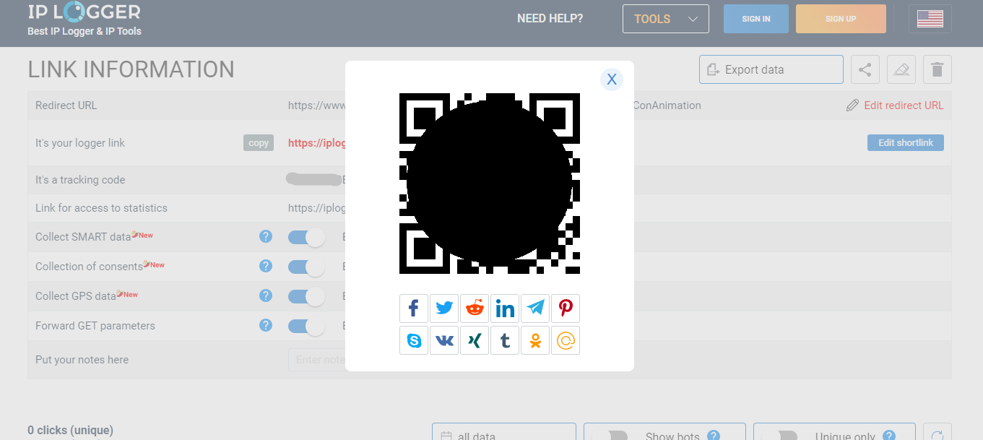983x440 pixels.
Task: Open the all data date filter
Action: pyautogui.click(x=504, y=432)
